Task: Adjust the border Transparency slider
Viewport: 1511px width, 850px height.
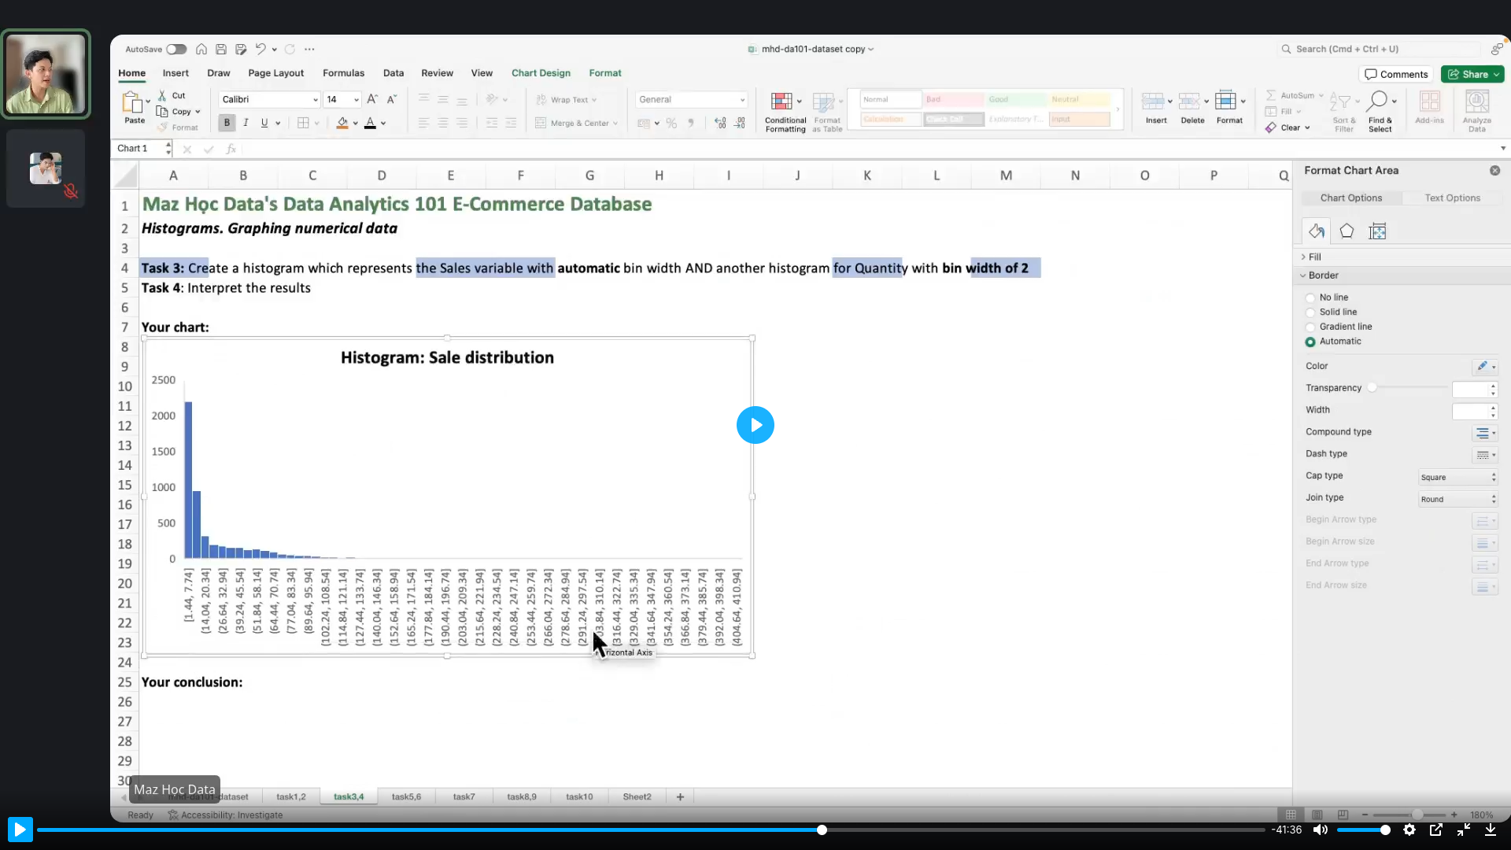Action: pos(1372,387)
